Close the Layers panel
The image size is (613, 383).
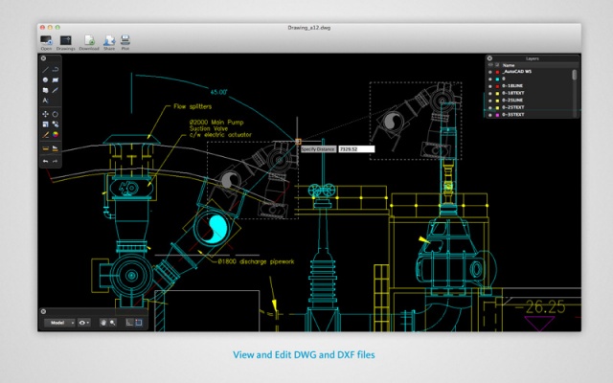click(489, 57)
